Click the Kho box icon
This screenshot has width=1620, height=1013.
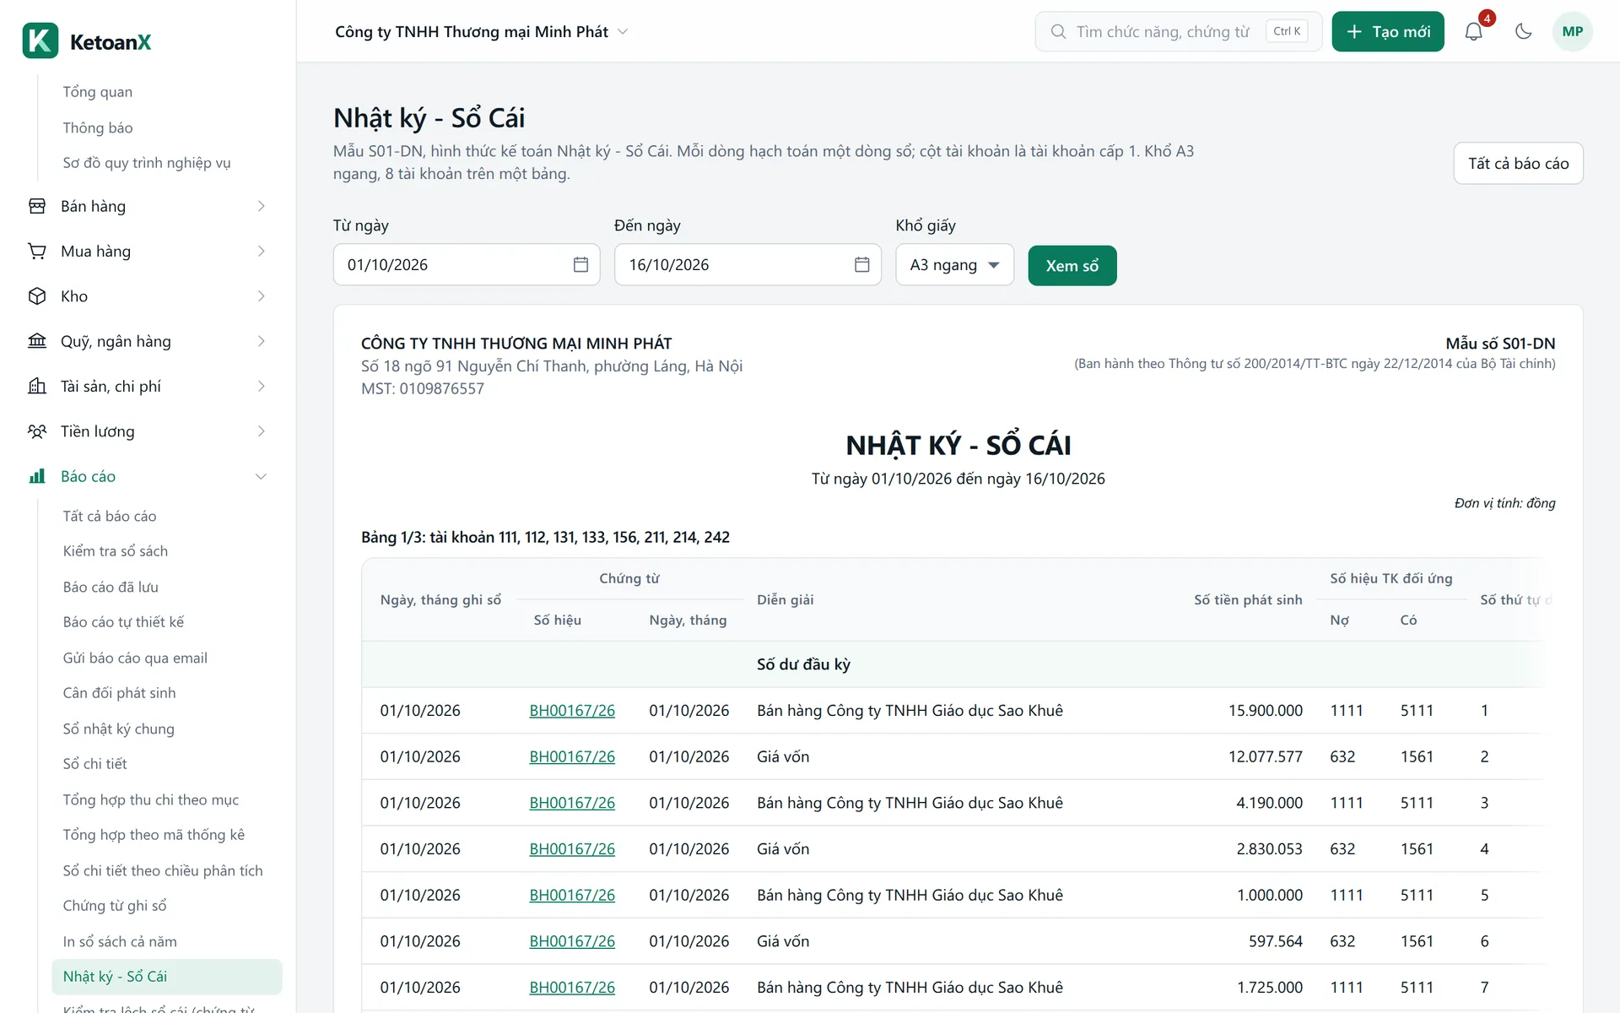point(37,296)
